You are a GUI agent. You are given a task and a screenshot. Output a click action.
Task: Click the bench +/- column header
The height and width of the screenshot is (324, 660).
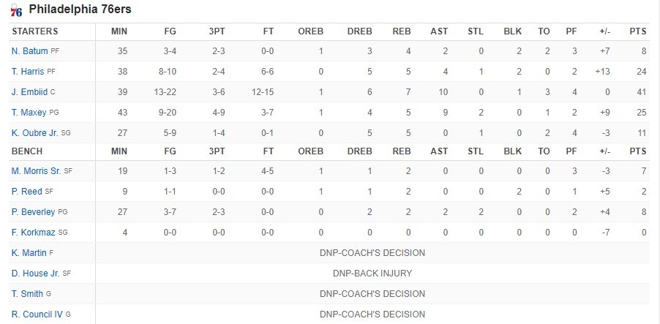605,151
